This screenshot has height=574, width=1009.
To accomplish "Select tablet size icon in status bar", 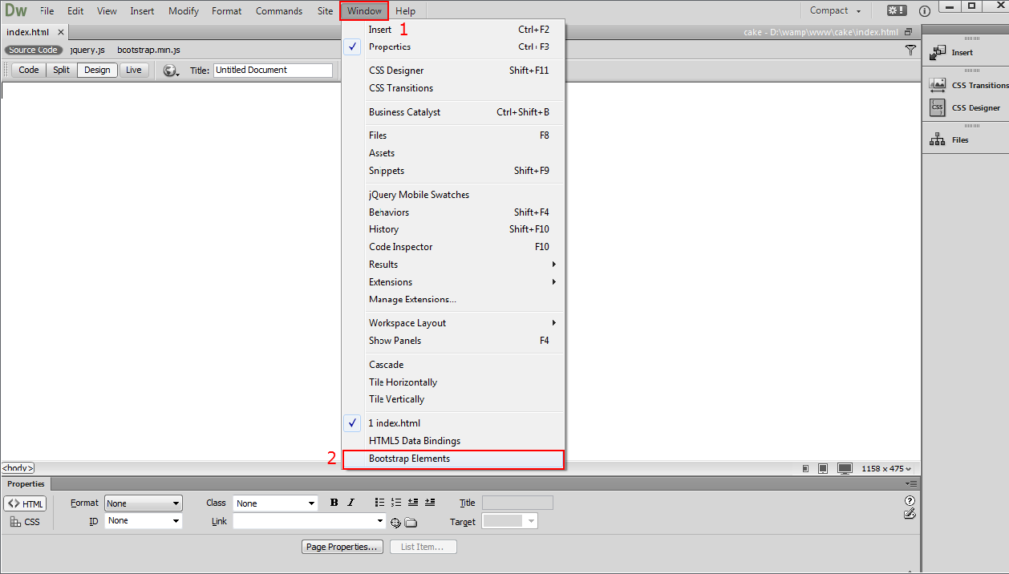I will coord(823,468).
